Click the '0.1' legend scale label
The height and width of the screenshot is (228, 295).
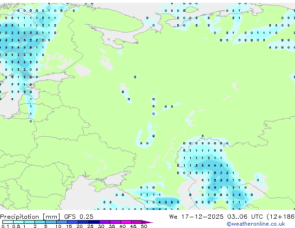coord(5,226)
